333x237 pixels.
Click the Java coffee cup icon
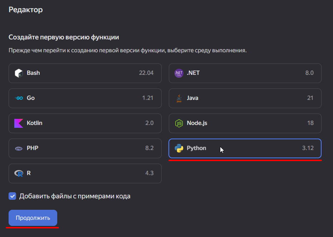[179, 98]
